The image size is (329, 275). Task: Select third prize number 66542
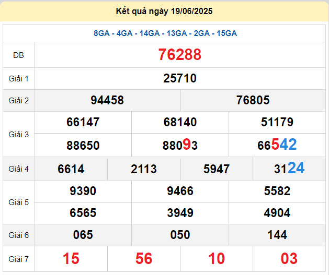tap(277, 145)
